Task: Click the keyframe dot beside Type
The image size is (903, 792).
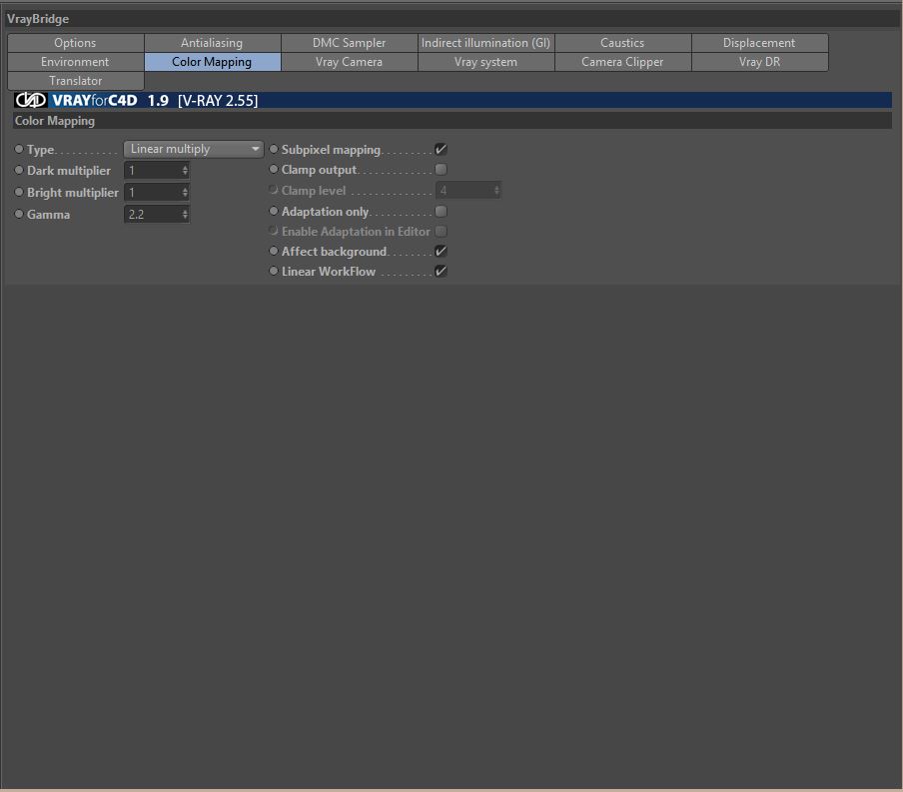Action: (19, 149)
